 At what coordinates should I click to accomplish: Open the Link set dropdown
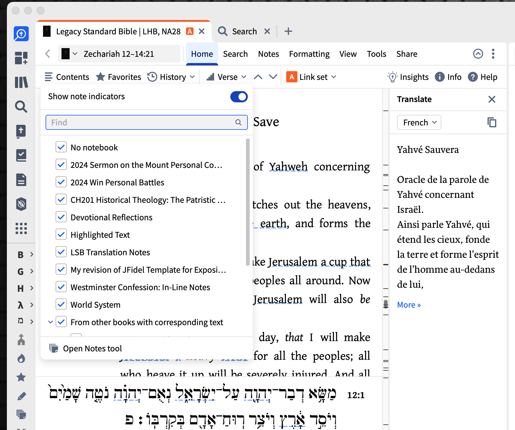pyautogui.click(x=311, y=77)
